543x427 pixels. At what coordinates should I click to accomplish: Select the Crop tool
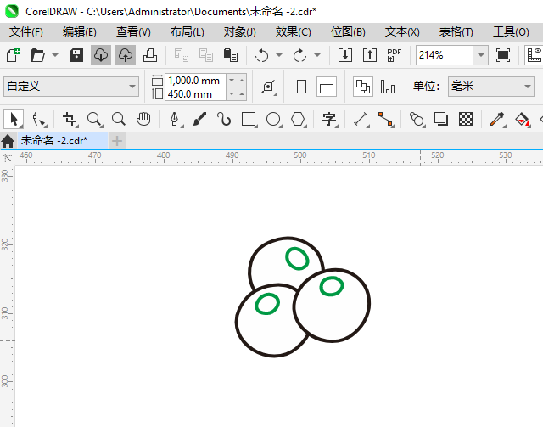tap(70, 119)
